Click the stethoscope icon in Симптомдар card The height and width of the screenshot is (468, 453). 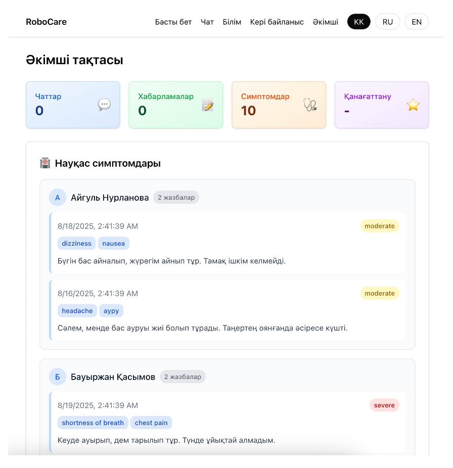tap(310, 105)
